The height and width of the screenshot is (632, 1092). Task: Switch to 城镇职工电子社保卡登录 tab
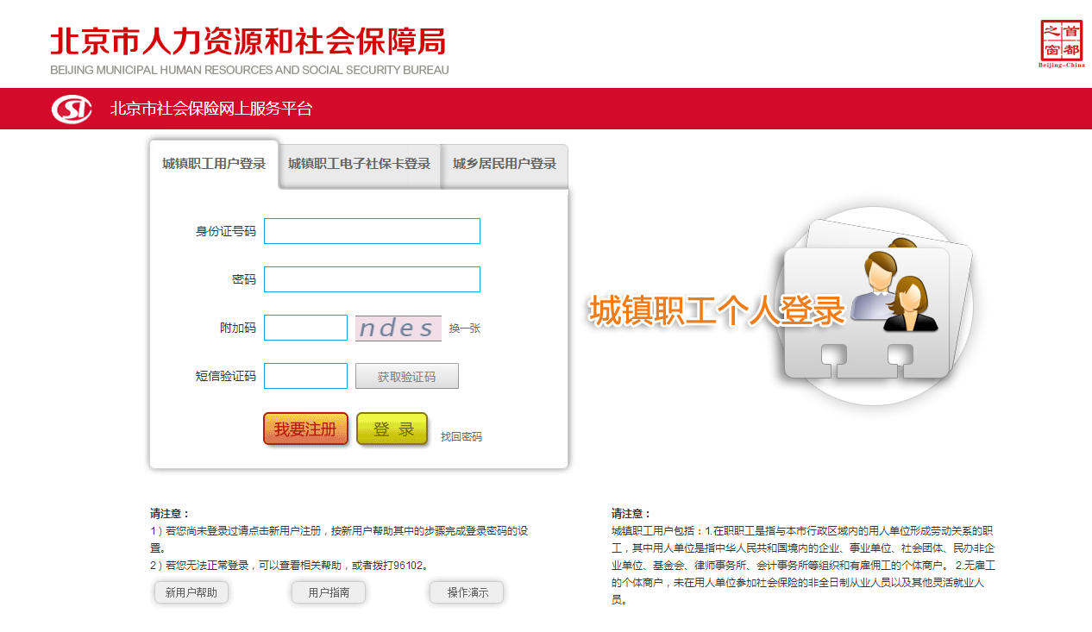point(359,164)
